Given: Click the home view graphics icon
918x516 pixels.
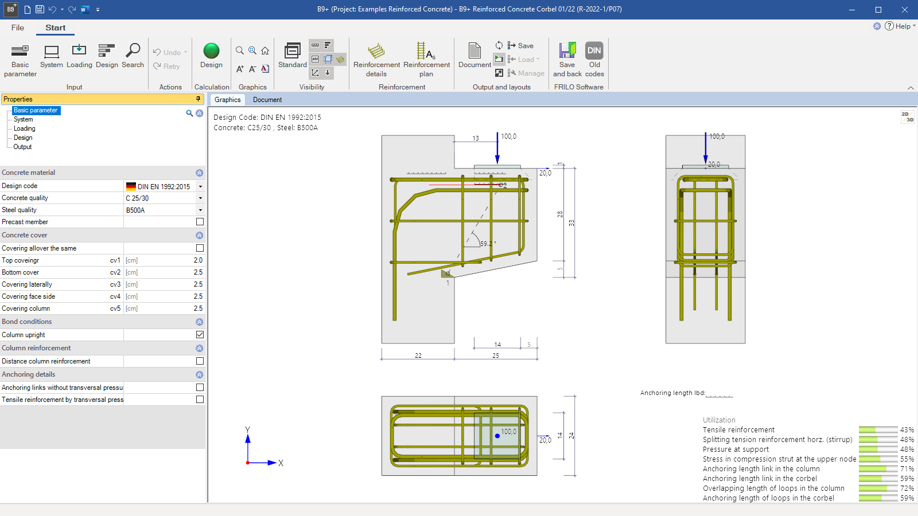Looking at the screenshot, I should pos(265,50).
